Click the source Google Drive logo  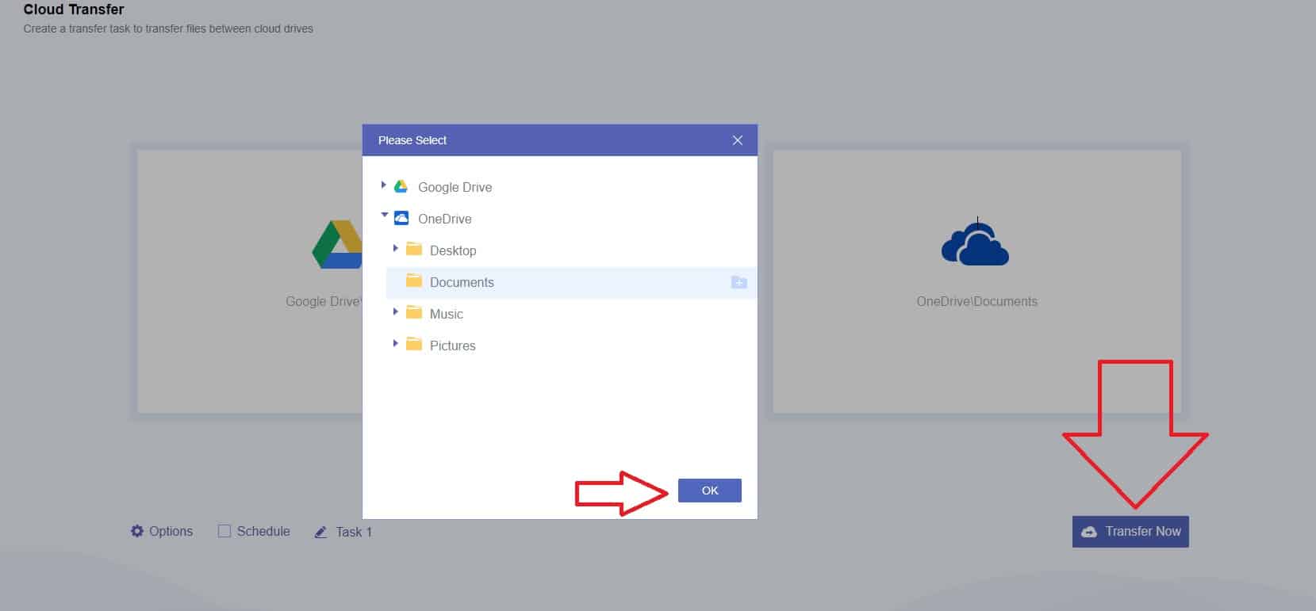[x=338, y=245]
